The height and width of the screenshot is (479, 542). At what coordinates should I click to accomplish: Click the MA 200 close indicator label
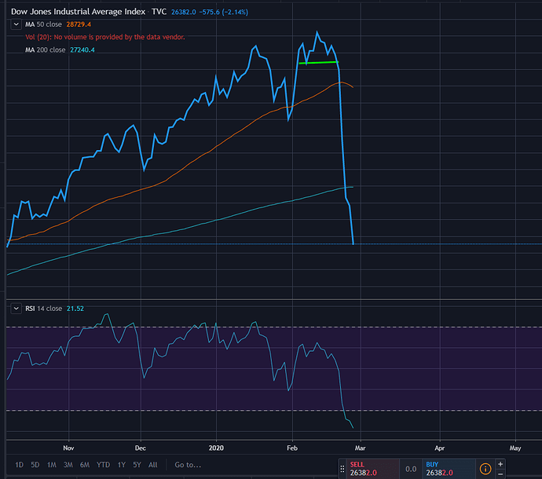tap(46, 50)
